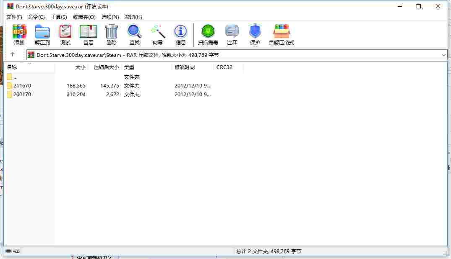Viewport: 451px width, 259px height.
Task: Click 文件夹 type in the 211670 row
Action: tap(132, 85)
